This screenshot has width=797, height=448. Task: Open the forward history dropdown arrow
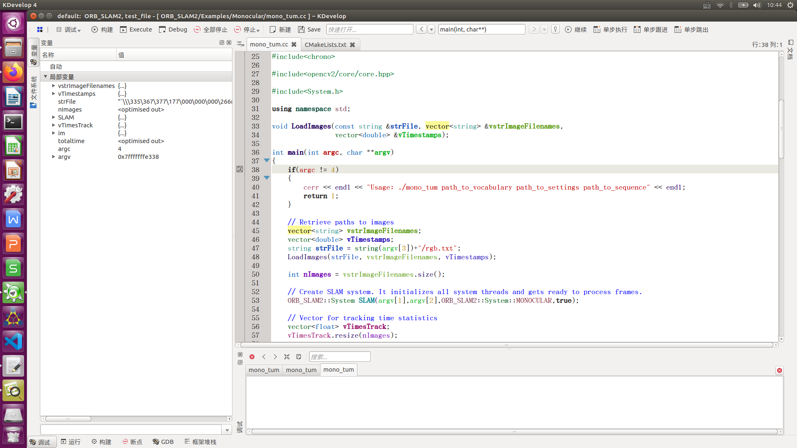pos(544,29)
